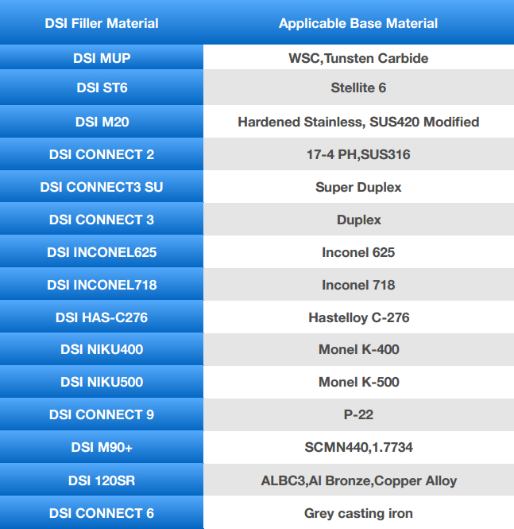Viewport: 514px width, 529px height.
Task: Select the DSI INCONEL718 cell
Action: (102, 285)
